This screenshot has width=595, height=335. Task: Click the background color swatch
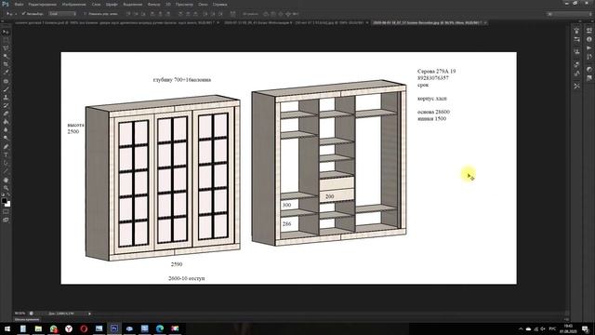coord(8,205)
